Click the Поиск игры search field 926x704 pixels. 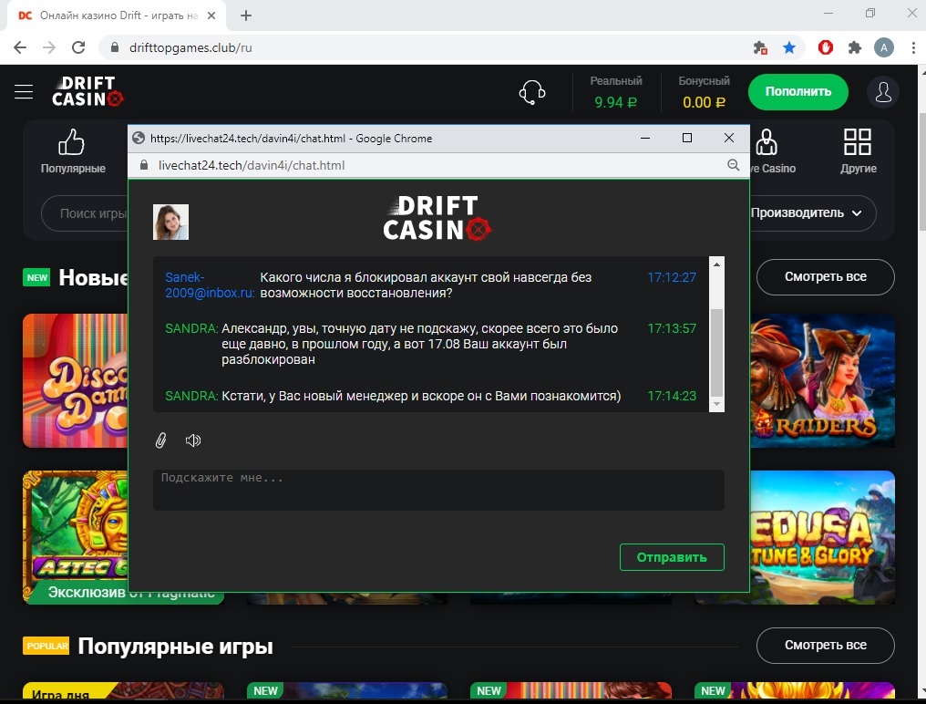(x=85, y=213)
